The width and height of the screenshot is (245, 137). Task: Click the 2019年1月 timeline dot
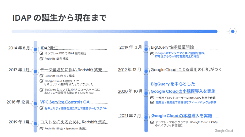coord(35,124)
